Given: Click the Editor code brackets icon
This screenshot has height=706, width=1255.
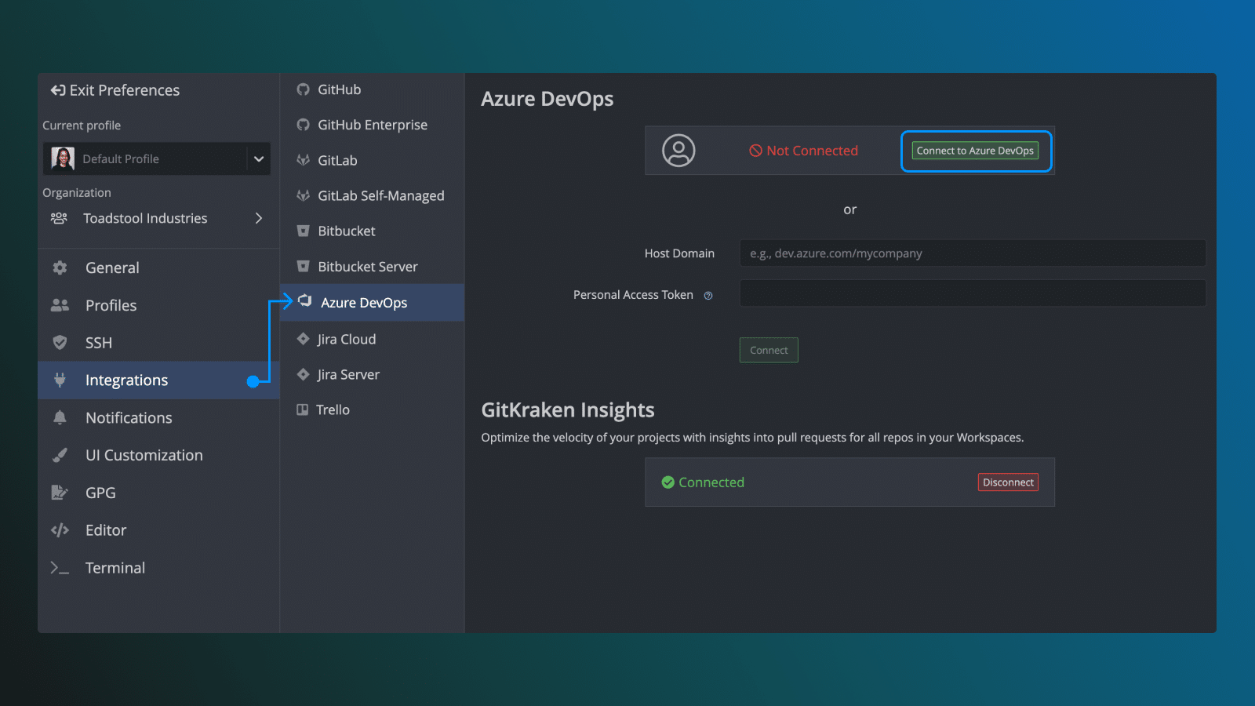Looking at the screenshot, I should 60,530.
